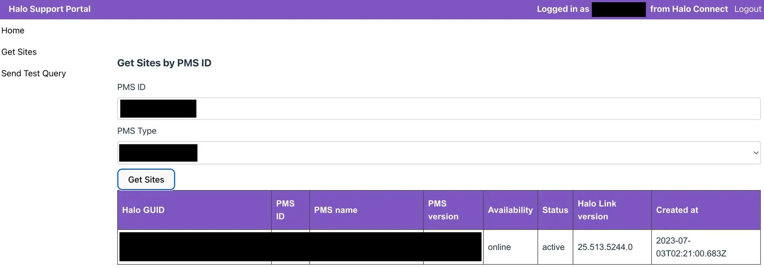Image resolution: width=764 pixels, height=268 pixels.
Task: Click the Status column header
Action: [x=555, y=210]
